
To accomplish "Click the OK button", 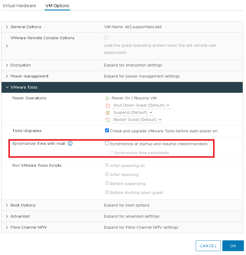I will (x=233, y=245).
